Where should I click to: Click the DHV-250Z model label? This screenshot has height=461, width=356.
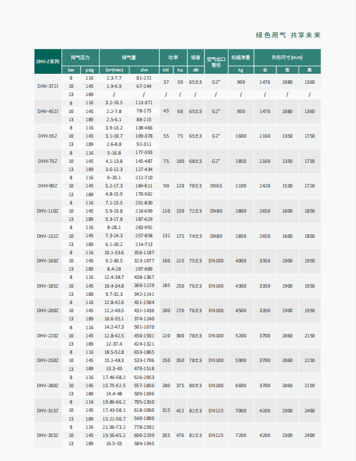47,360
